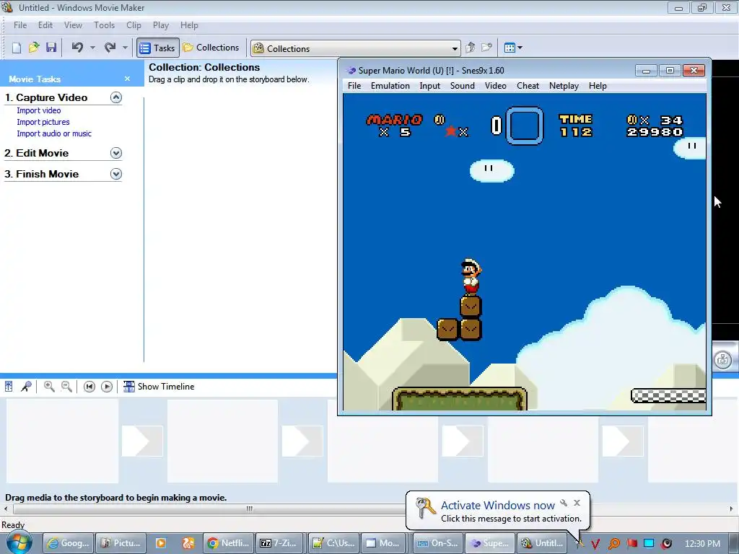Click the storyboard horizontal scrollbar thumb

pos(249,509)
